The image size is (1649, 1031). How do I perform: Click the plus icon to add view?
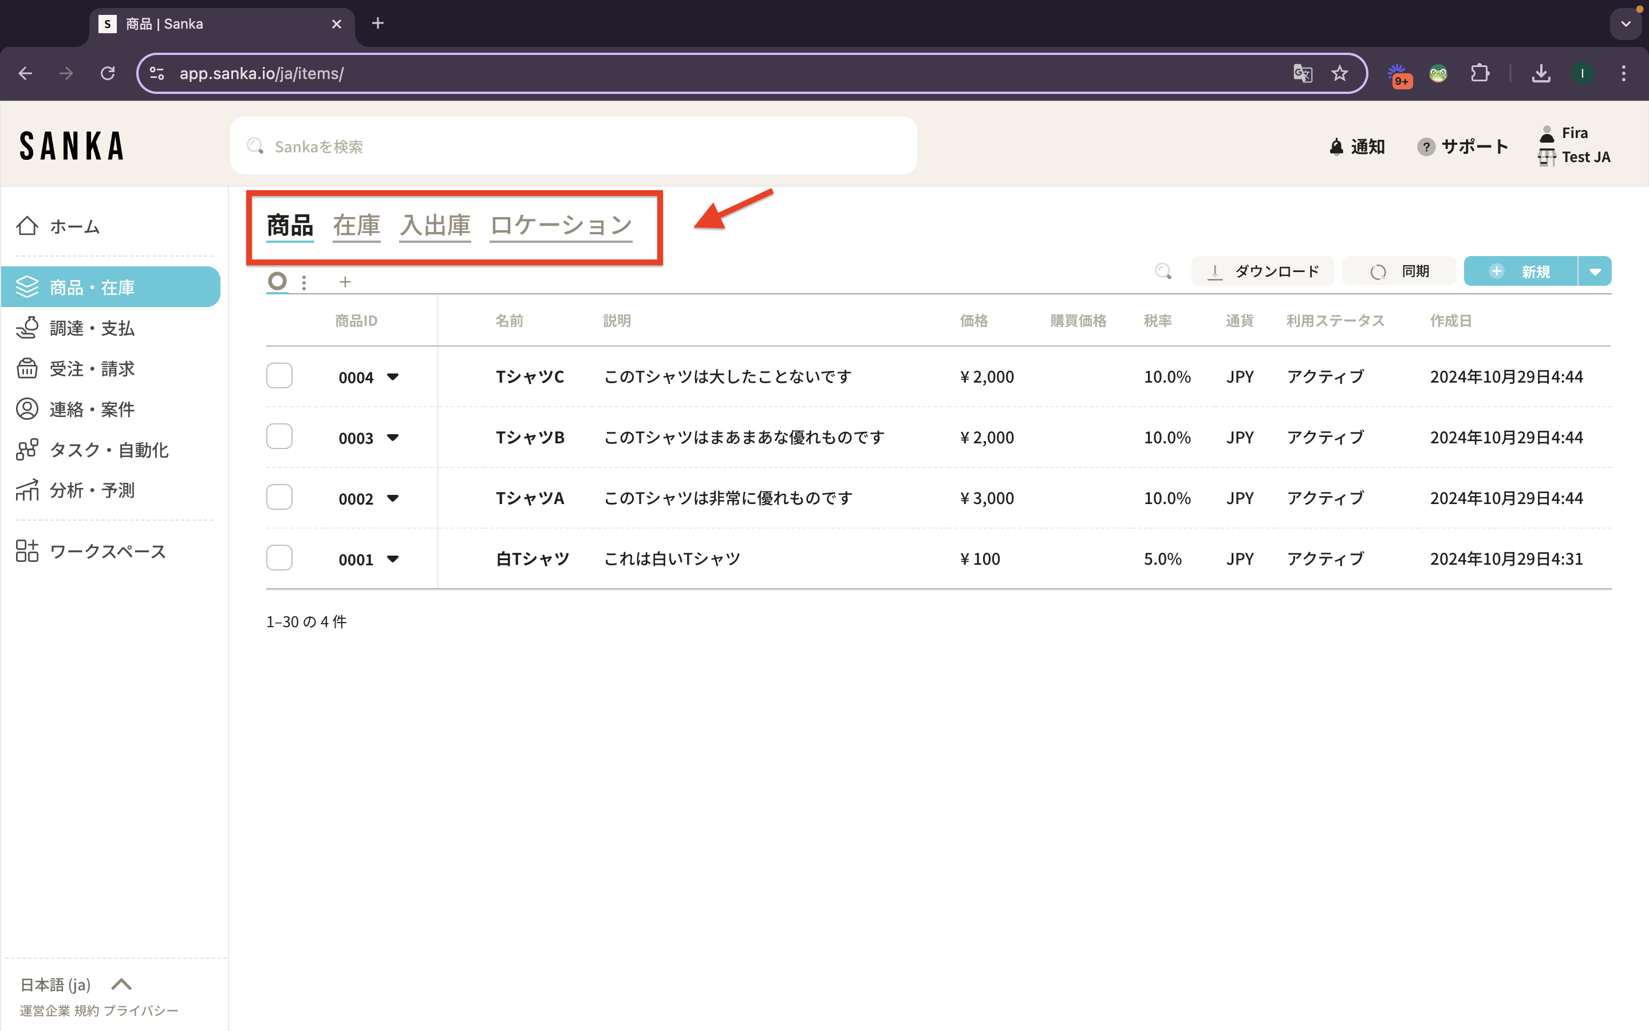345,282
